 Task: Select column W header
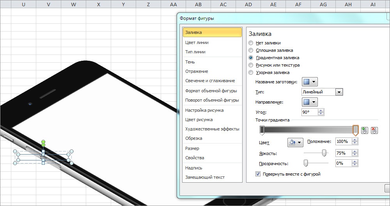click(x=73, y=4)
